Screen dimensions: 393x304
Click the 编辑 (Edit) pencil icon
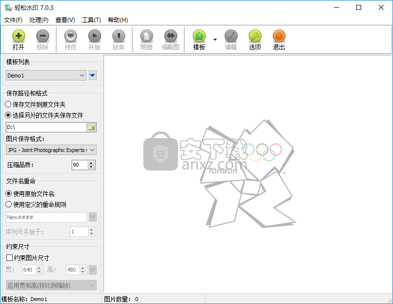pos(231,36)
